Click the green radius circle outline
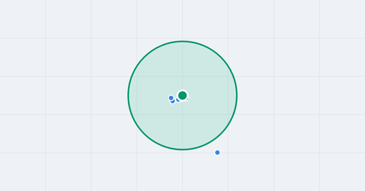The image size is (365, 191). [x=182, y=41]
